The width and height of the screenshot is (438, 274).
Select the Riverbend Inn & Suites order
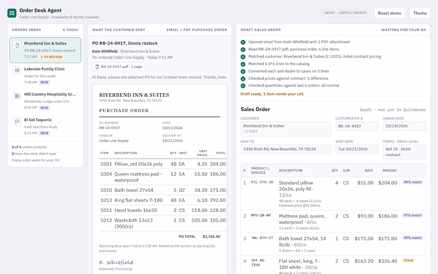45,50
